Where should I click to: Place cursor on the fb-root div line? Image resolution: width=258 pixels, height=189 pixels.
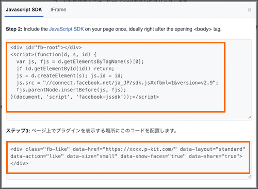(x=46, y=48)
